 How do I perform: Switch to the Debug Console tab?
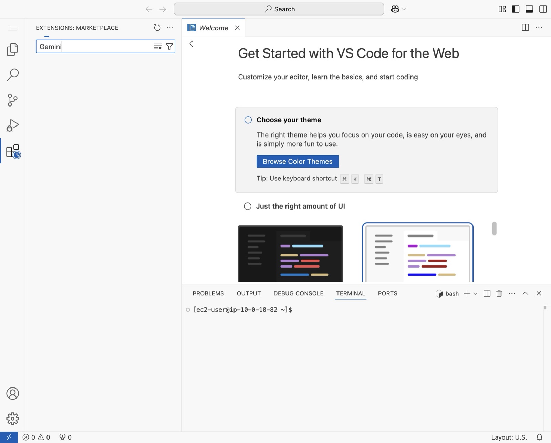tap(298, 293)
